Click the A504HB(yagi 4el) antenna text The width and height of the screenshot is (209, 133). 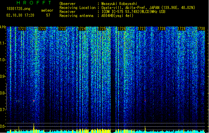(117, 16)
